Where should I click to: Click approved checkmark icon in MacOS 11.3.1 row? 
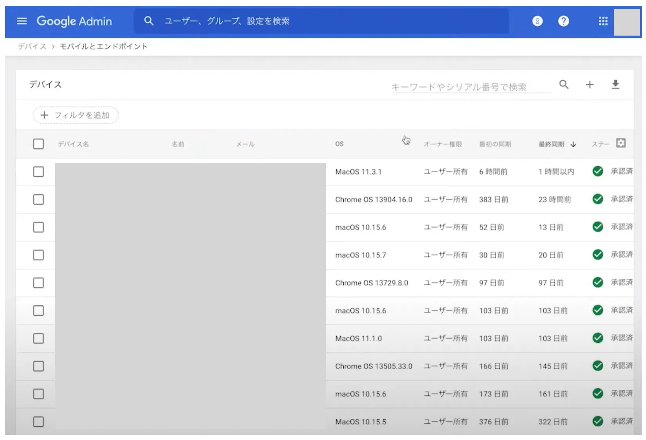(598, 171)
